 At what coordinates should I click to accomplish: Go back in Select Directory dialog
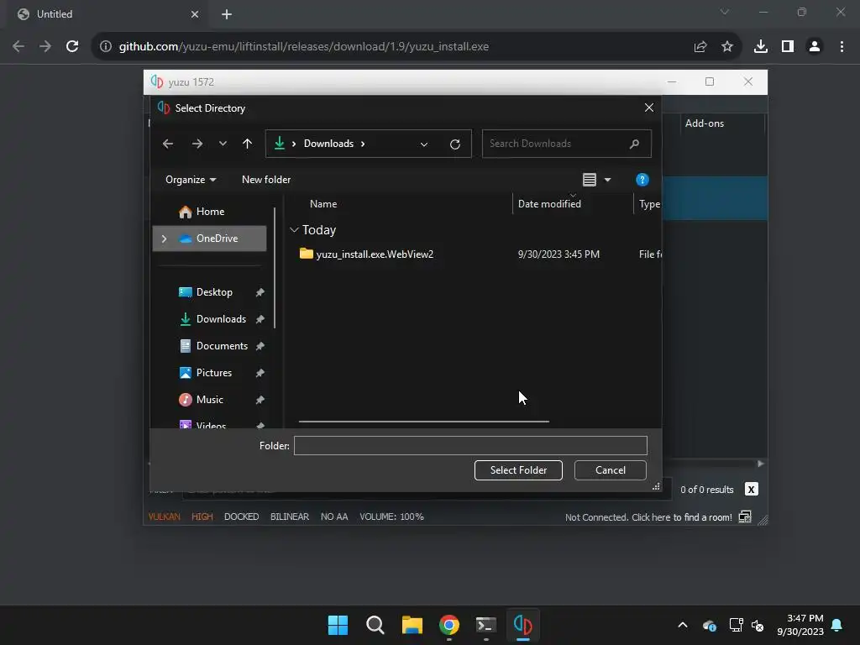click(x=168, y=144)
